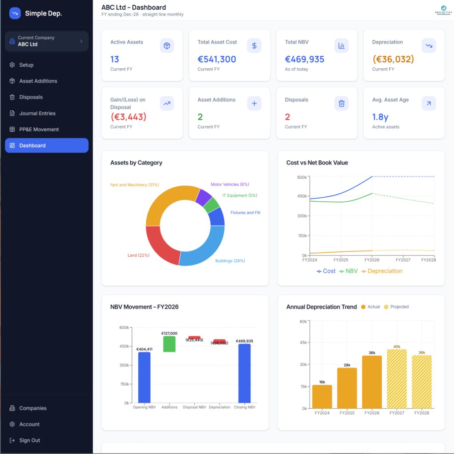Click the Active Assets value 13

click(115, 59)
